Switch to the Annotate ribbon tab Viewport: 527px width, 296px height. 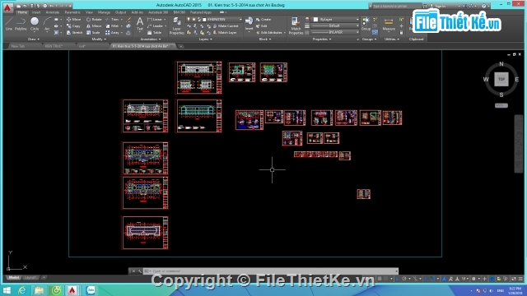click(x=53, y=12)
